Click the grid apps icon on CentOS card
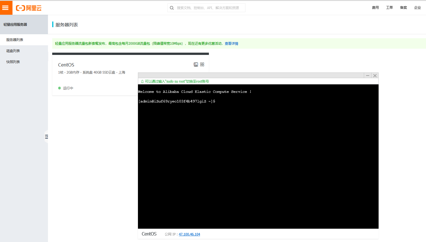426x242 pixels. 202,65
